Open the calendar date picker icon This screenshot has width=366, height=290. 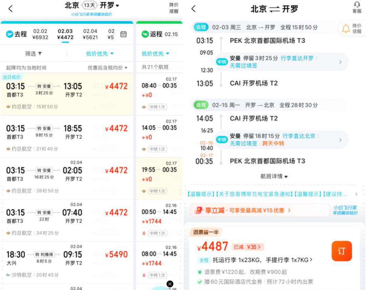(123, 34)
